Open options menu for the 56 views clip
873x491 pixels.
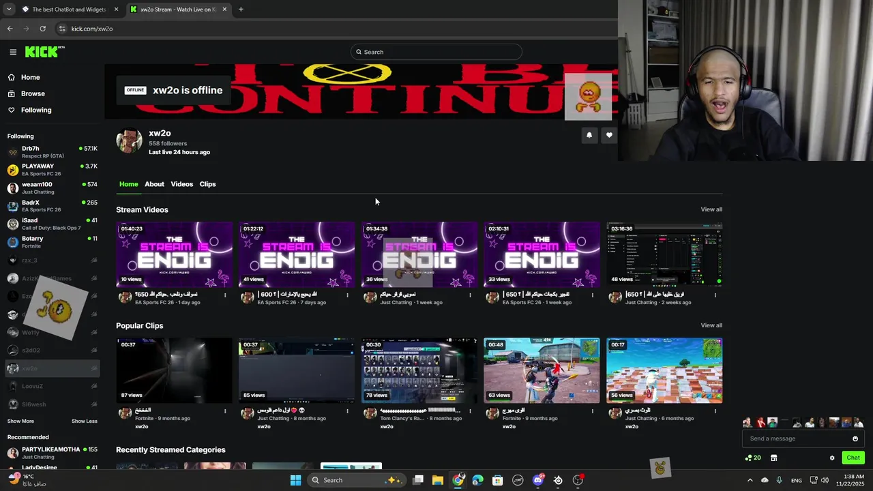[x=715, y=411]
